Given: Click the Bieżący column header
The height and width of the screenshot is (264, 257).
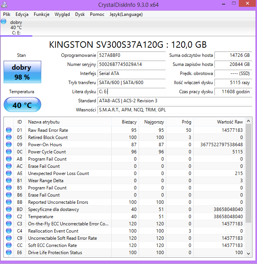Looking at the screenshot, I should pos(125,122).
